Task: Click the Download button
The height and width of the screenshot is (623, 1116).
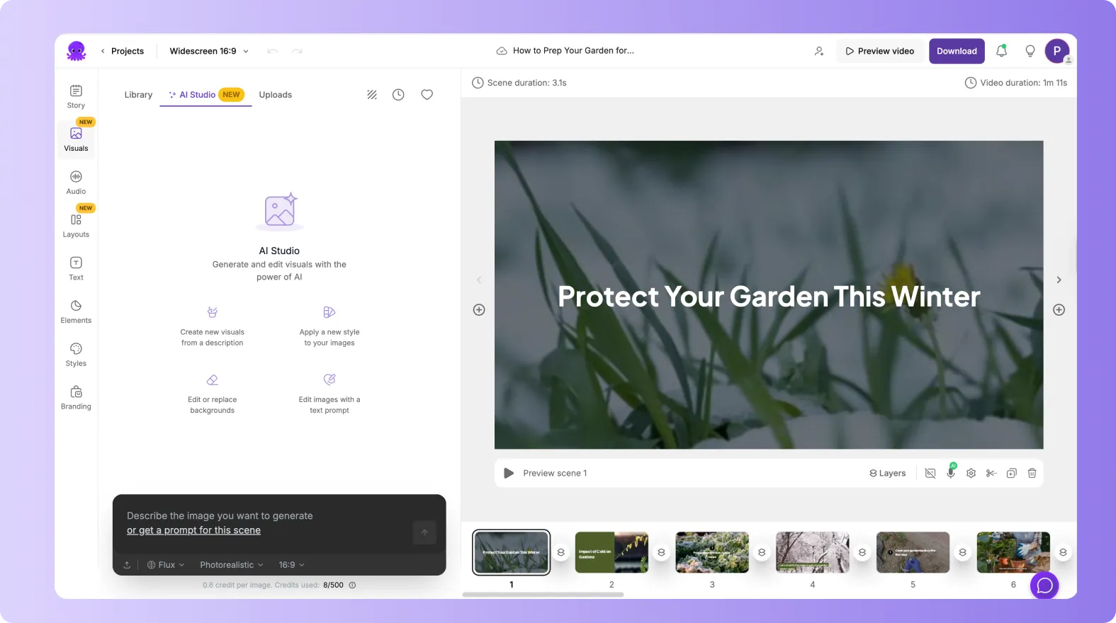Action: tap(956, 51)
